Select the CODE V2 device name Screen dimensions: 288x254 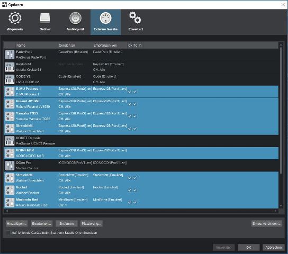coord(23,76)
